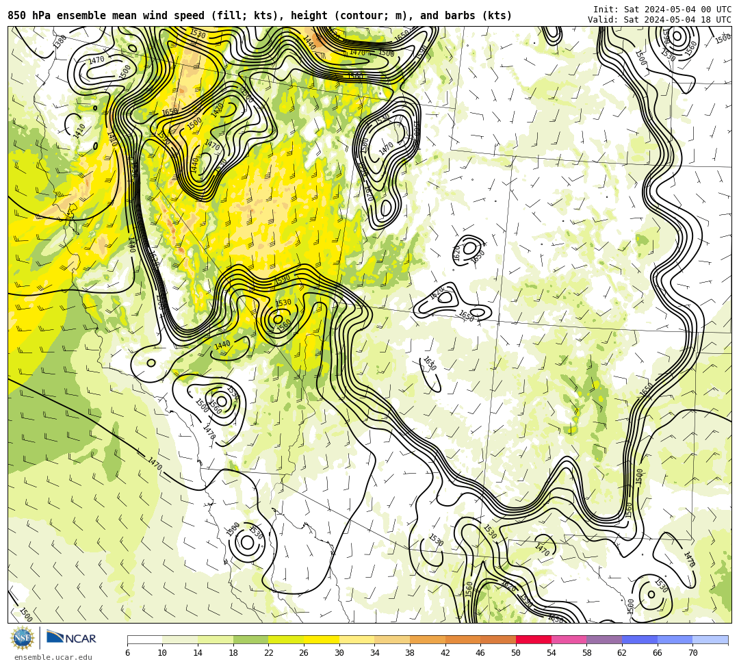Viewport: 739px width, 666px height.
Task: Click the 'Init: Sat 2024-05-04 00 UTC' text
Action: point(662,10)
